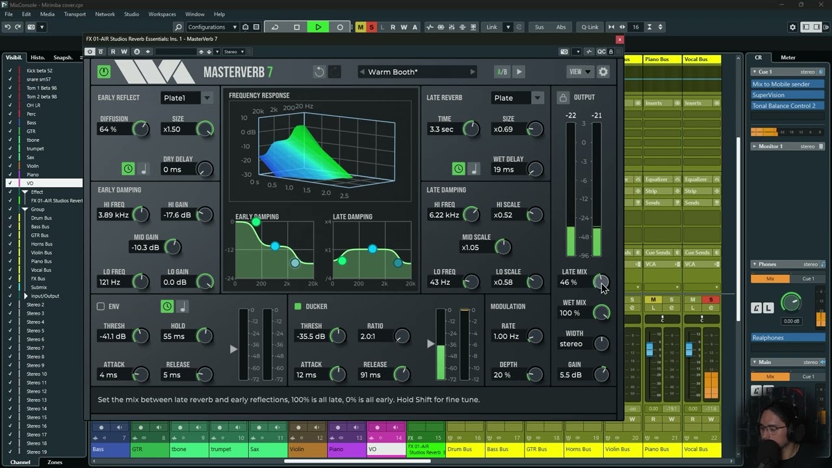The image size is (832, 468).
Task: Select clock time mode for Late Reverb wet delay
Action: pyautogui.click(x=459, y=169)
